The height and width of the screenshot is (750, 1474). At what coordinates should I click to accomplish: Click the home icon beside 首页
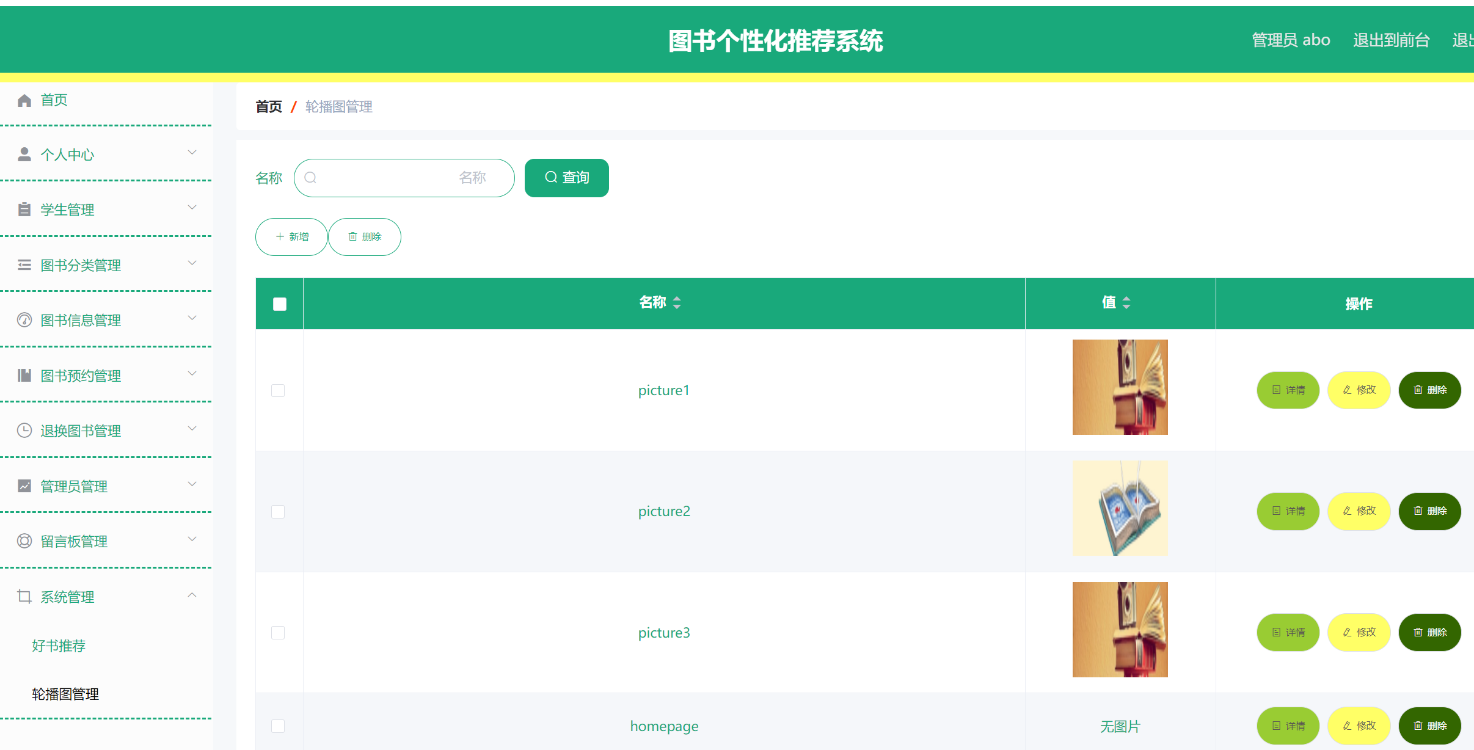click(24, 100)
